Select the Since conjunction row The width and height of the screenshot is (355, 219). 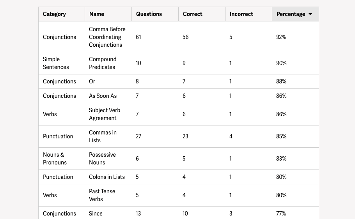[179, 213]
